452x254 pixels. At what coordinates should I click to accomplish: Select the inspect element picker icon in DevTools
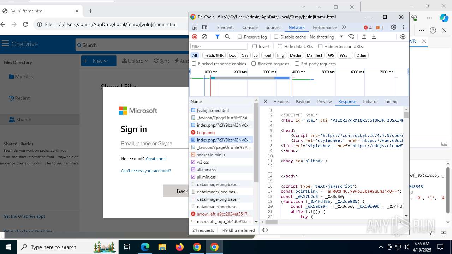tap(195, 27)
